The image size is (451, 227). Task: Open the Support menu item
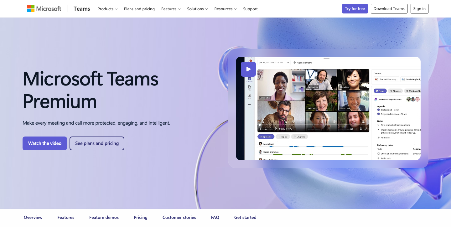click(x=250, y=9)
